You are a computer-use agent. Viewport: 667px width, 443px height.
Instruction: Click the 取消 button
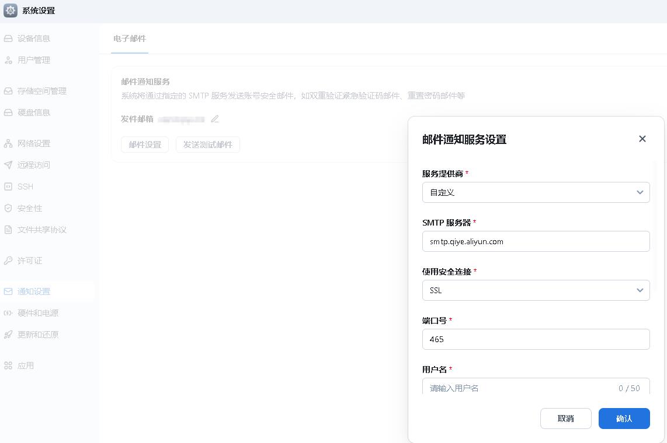point(566,419)
